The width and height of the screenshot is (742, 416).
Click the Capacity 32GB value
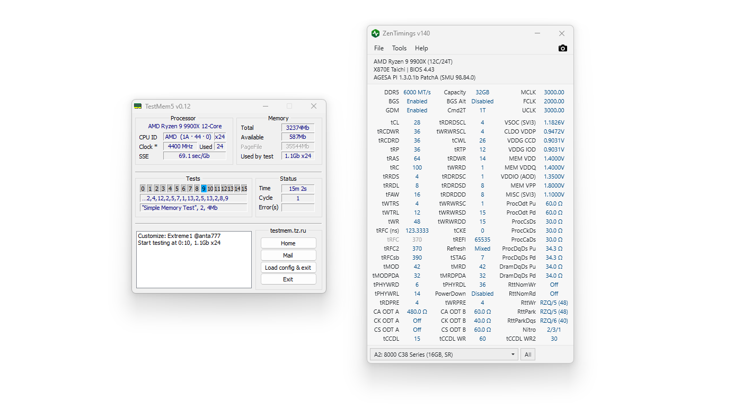[482, 92]
